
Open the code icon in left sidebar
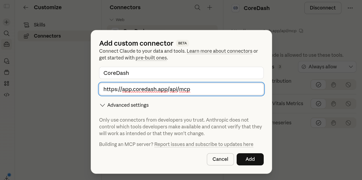7,95
